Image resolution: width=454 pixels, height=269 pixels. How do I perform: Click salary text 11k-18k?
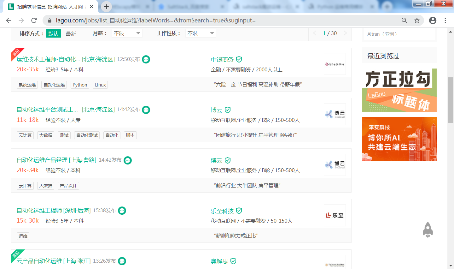click(x=28, y=120)
